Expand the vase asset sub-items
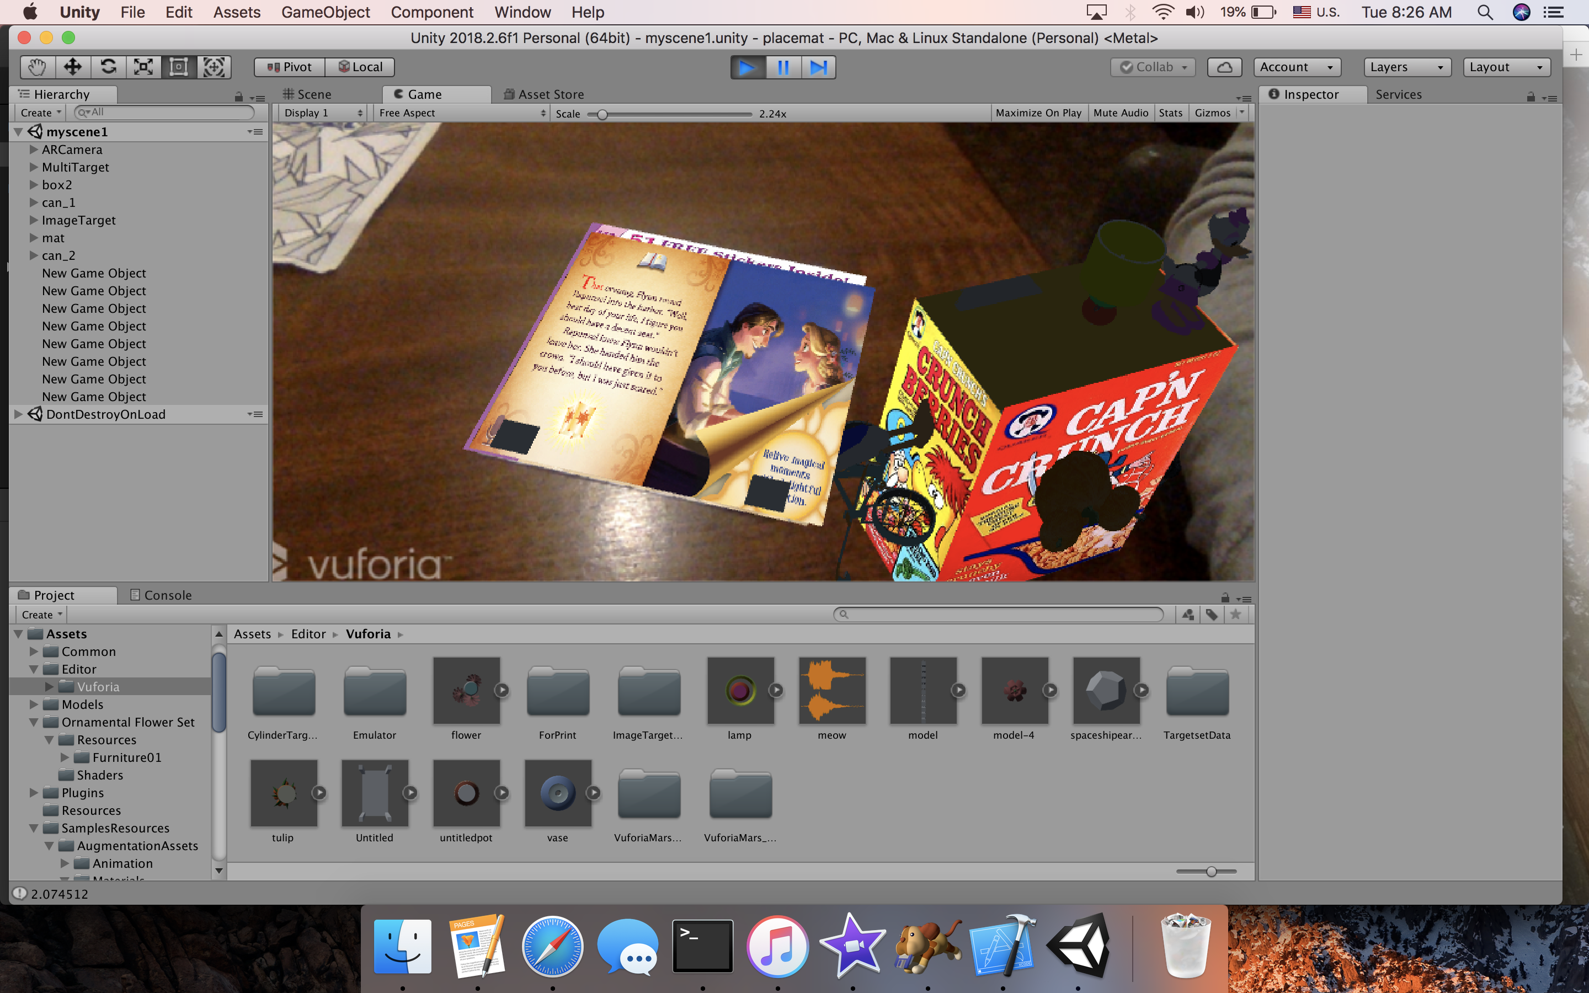The image size is (1589, 993). [x=593, y=793]
